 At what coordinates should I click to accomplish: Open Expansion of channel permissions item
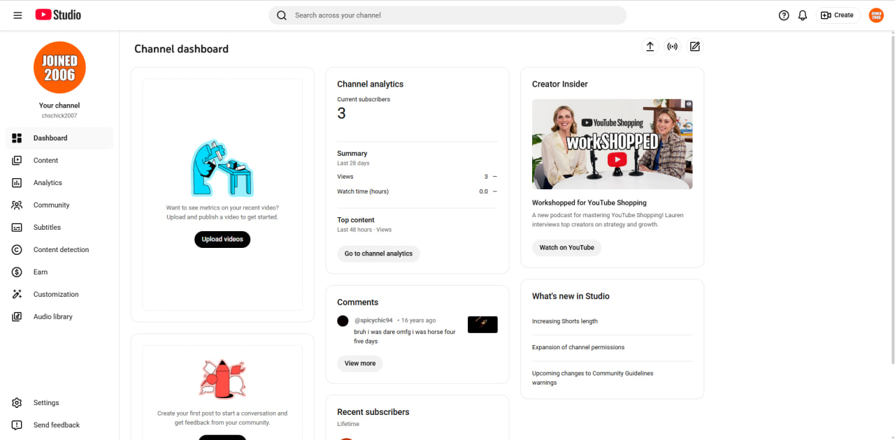pyautogui.click(x=578, y=347)
